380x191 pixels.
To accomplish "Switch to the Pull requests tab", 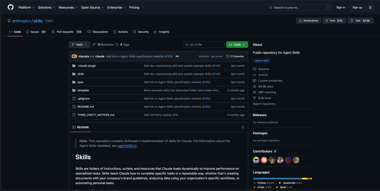I will click(x=67, y=32).
